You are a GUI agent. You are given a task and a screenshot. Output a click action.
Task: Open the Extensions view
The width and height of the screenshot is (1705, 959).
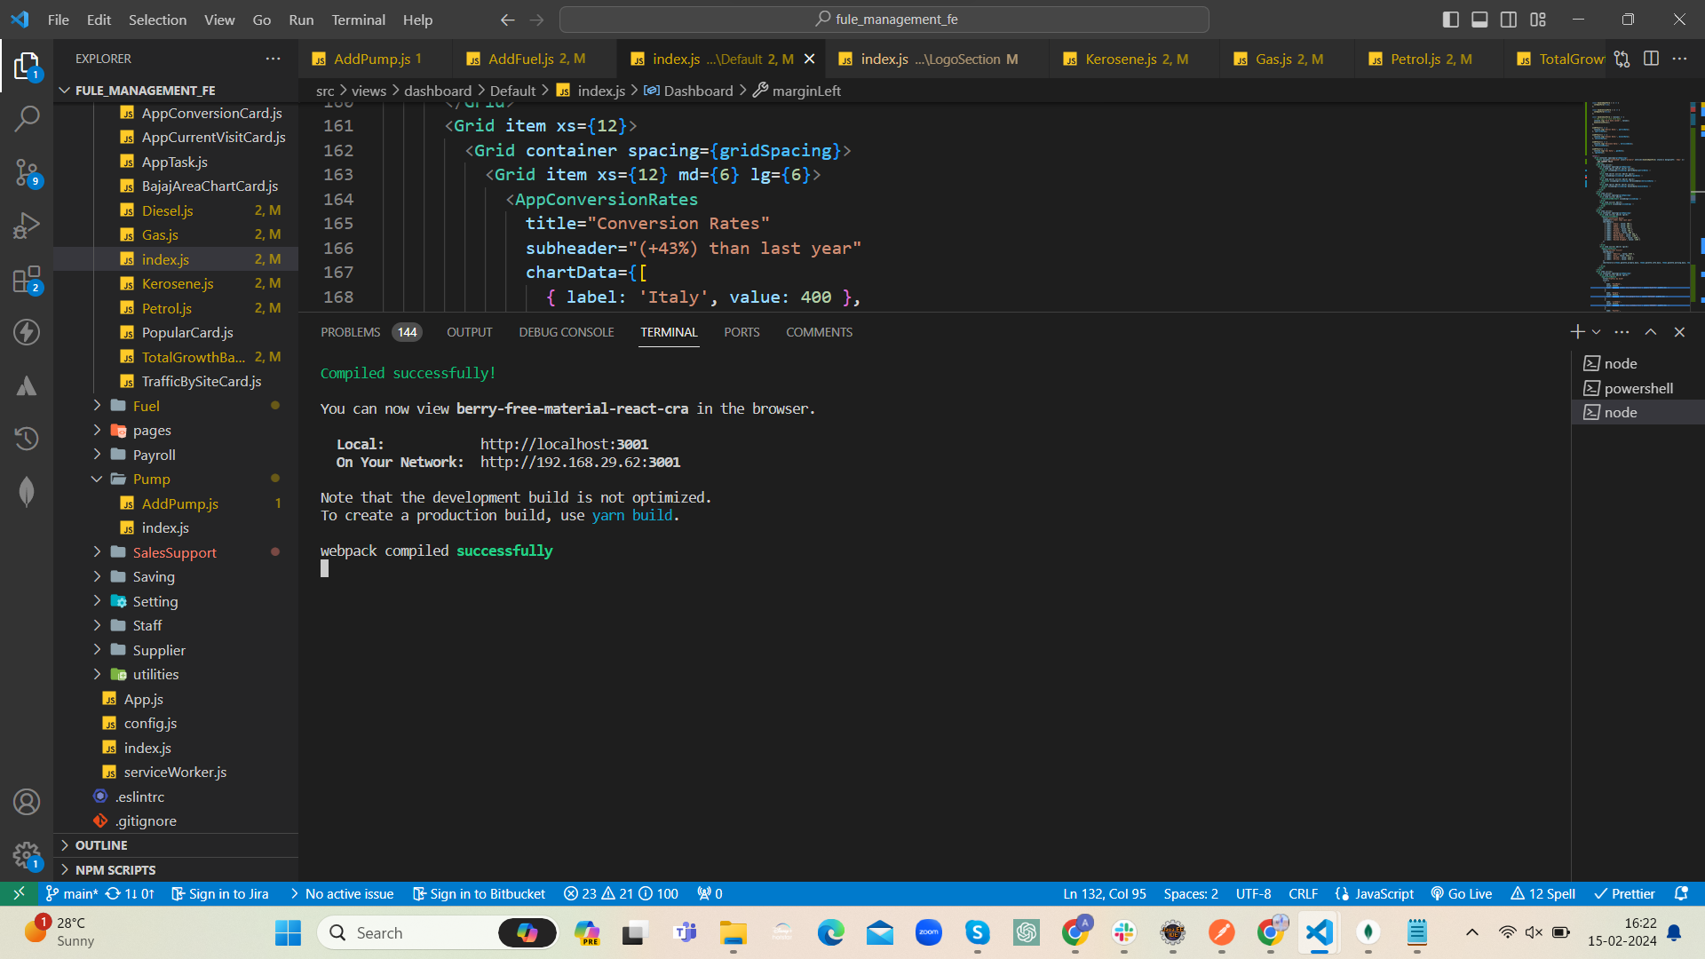coord(27,280)
